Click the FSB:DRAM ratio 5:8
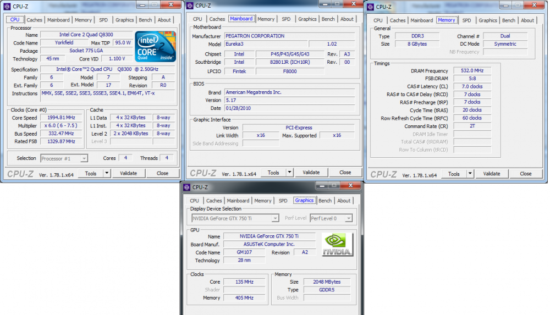 pyautogui.click(x=472, y=79)
